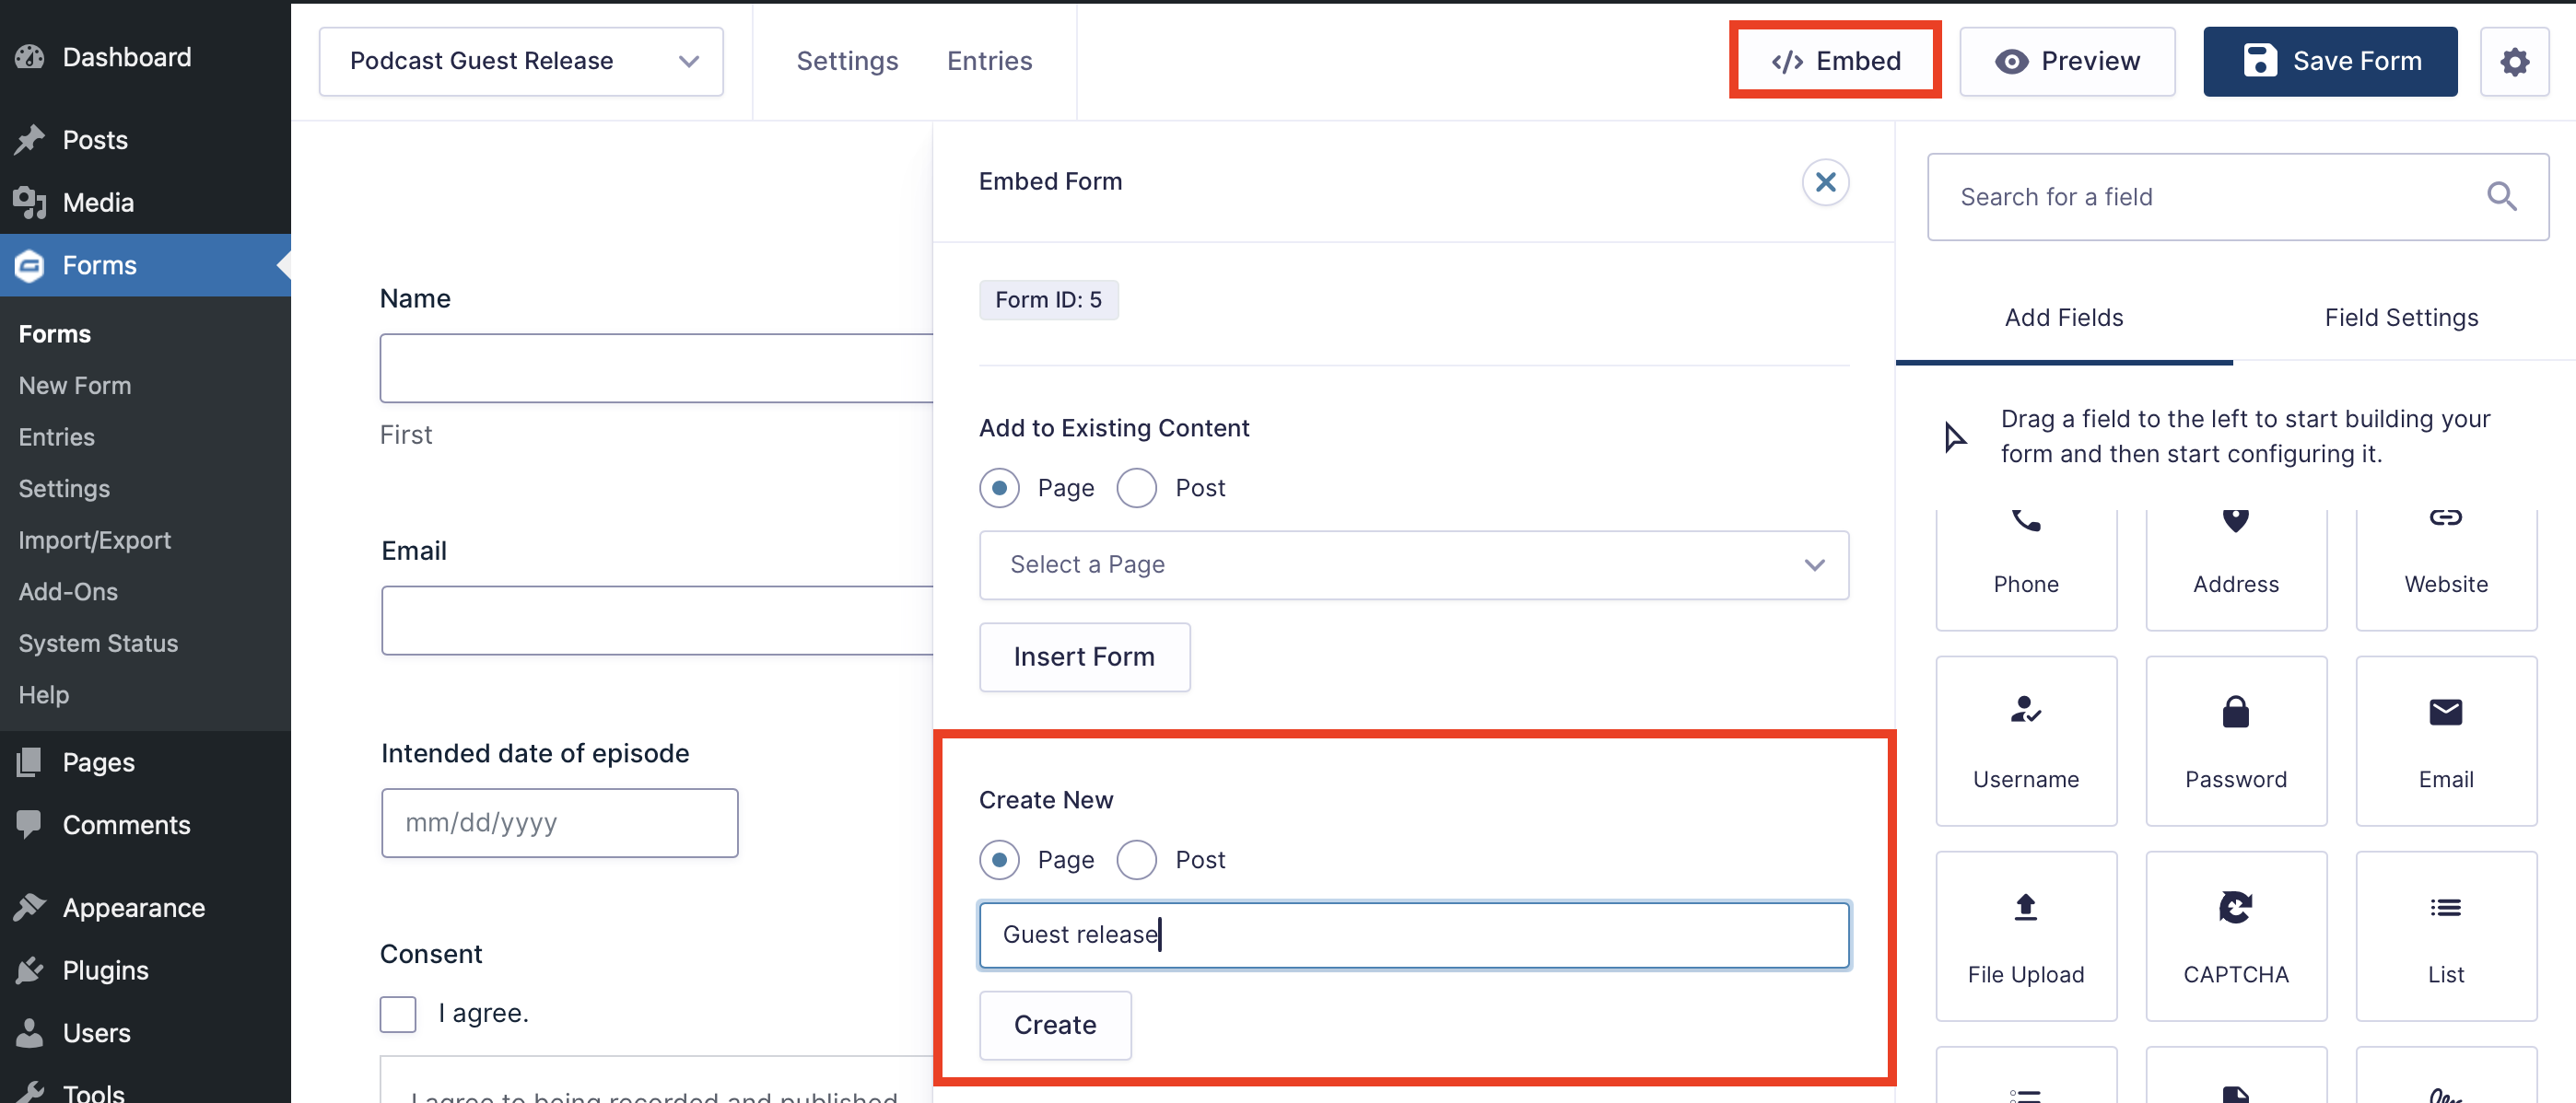Click the Gravity Forms logo icon

tap(30, 265)
